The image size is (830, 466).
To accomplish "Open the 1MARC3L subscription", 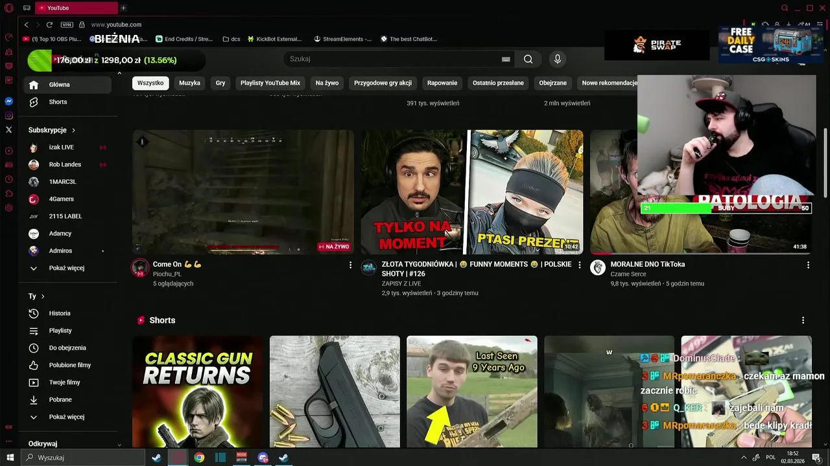I will click(x=67, y=182).
